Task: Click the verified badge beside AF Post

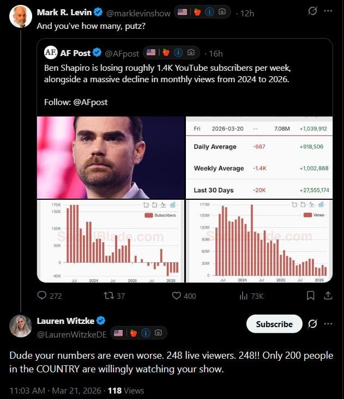Action: (x=97, y=53)
